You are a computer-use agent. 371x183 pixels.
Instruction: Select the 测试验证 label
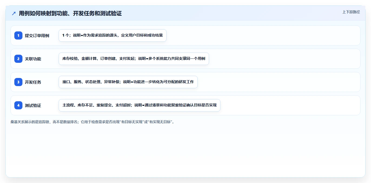pos(33,105)
